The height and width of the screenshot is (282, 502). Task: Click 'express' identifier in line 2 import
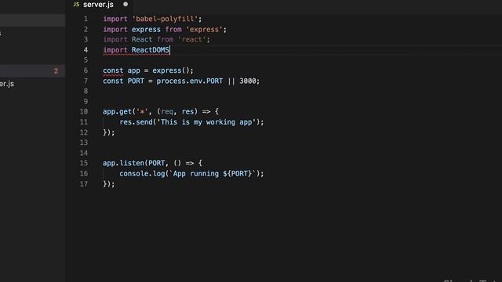pyautogui.click(x=146, y=30)
